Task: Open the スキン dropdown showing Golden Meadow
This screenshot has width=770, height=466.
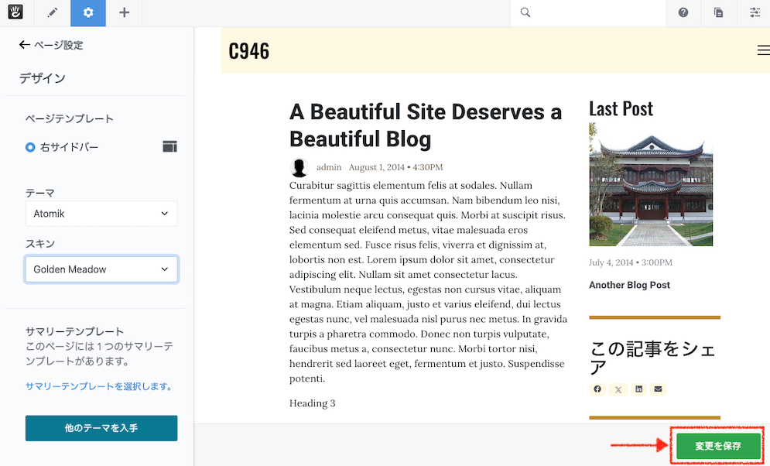Action: (101, 269)
